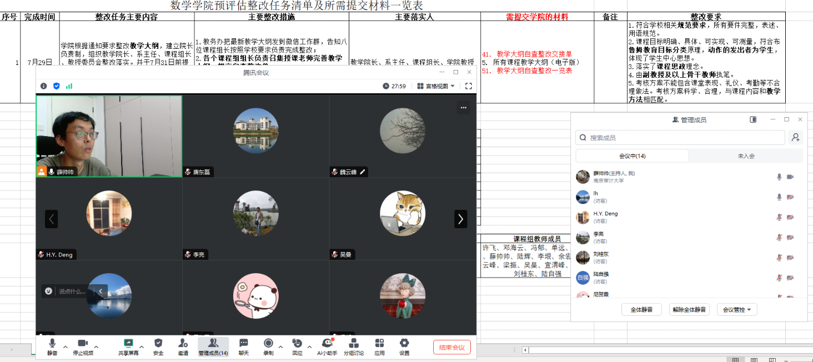Image resolution: width=813 pixels, height=362 pixels.
Task: Toggle the 静音 microphone mute button
Action: coord(52,344)
